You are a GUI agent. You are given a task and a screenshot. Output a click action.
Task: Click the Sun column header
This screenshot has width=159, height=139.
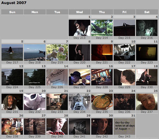tap(12, 12)
